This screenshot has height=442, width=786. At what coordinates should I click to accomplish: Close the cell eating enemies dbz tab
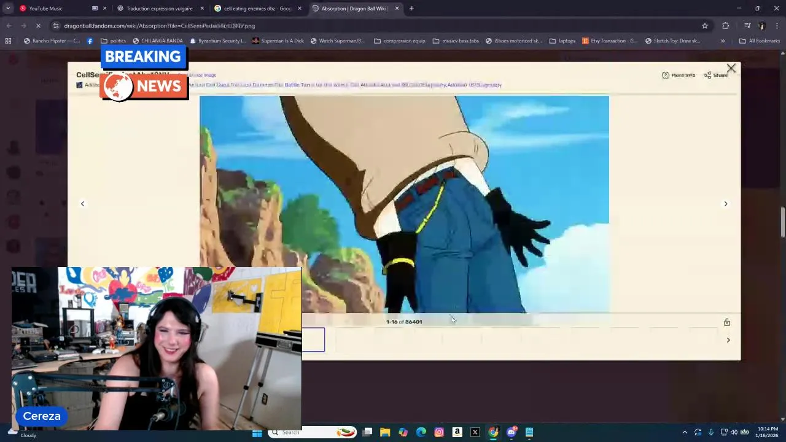click(x=300, y=9)
